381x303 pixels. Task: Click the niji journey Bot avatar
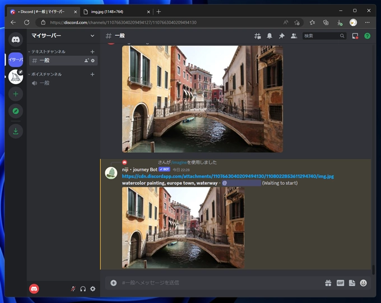[111, 173]
